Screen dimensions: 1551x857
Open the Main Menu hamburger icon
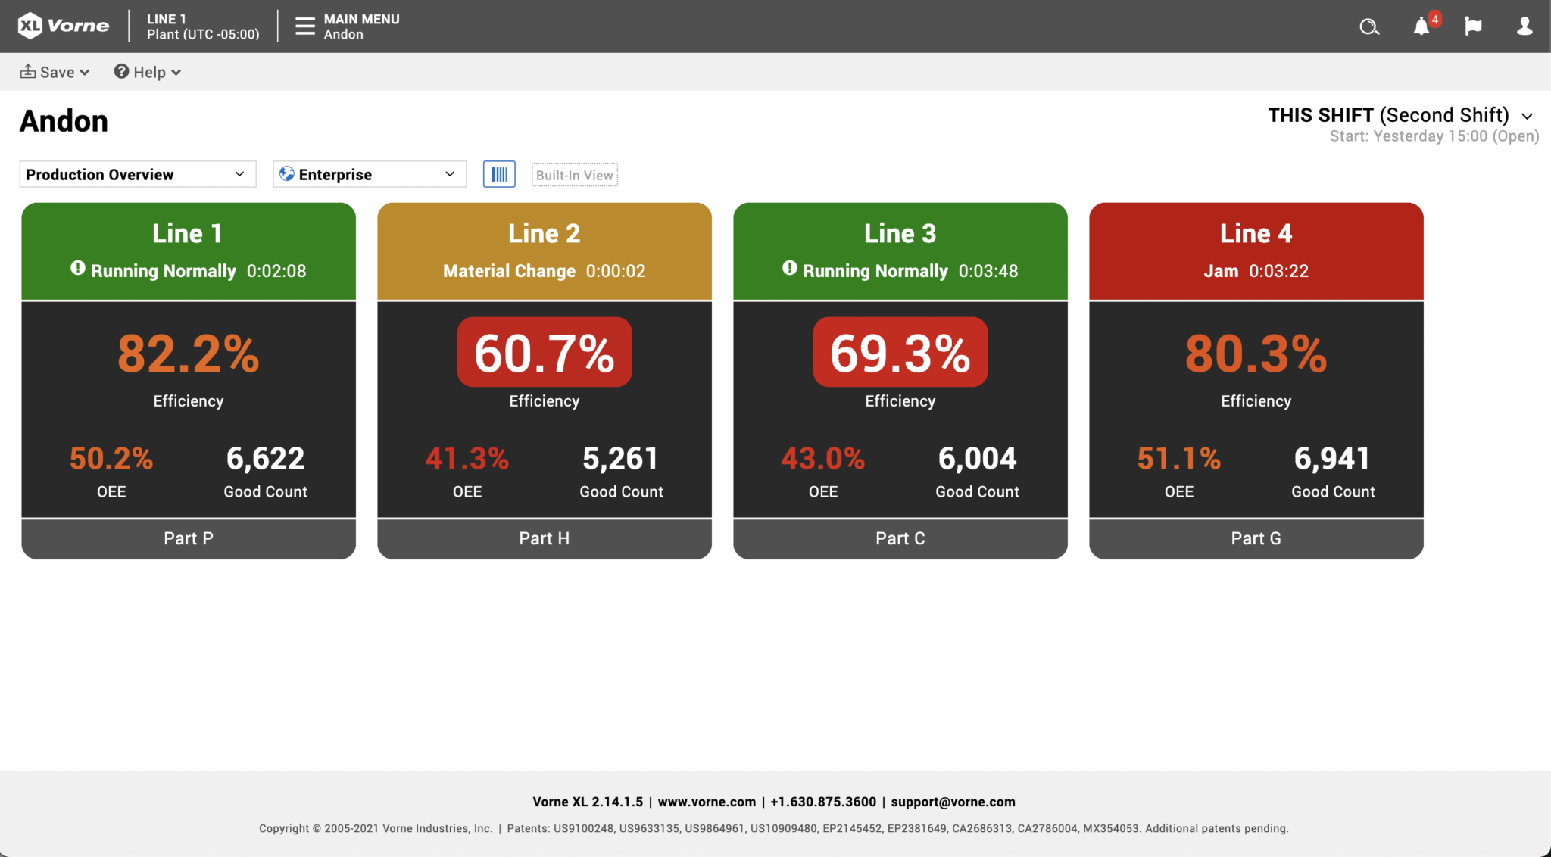[305, 26]
